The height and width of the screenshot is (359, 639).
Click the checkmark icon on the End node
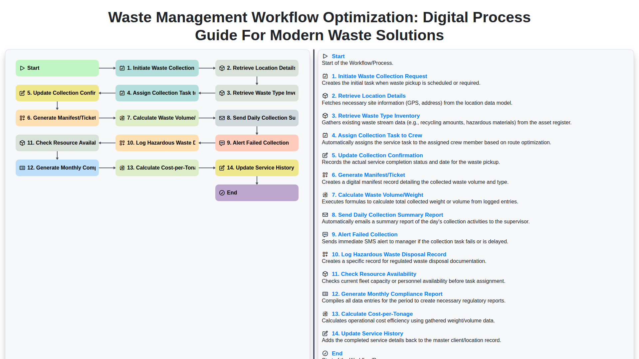click(222, 192)
